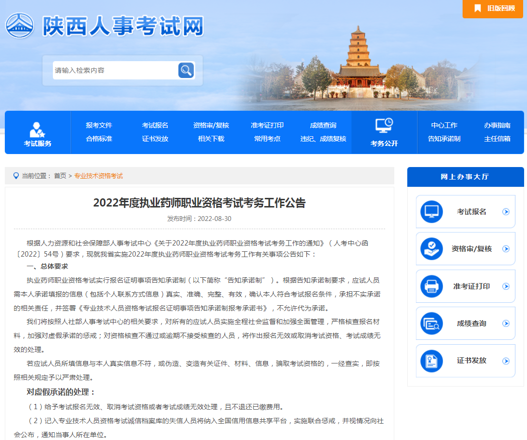Image resolution: width=527 pixels, height=440 pixels.
Task: Click the 证书发放 certificate icon
Action: [431, 361]
